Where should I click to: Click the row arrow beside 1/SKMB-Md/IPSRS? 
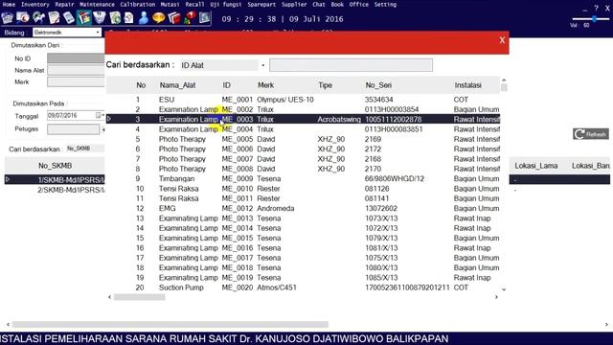point(8,179)
